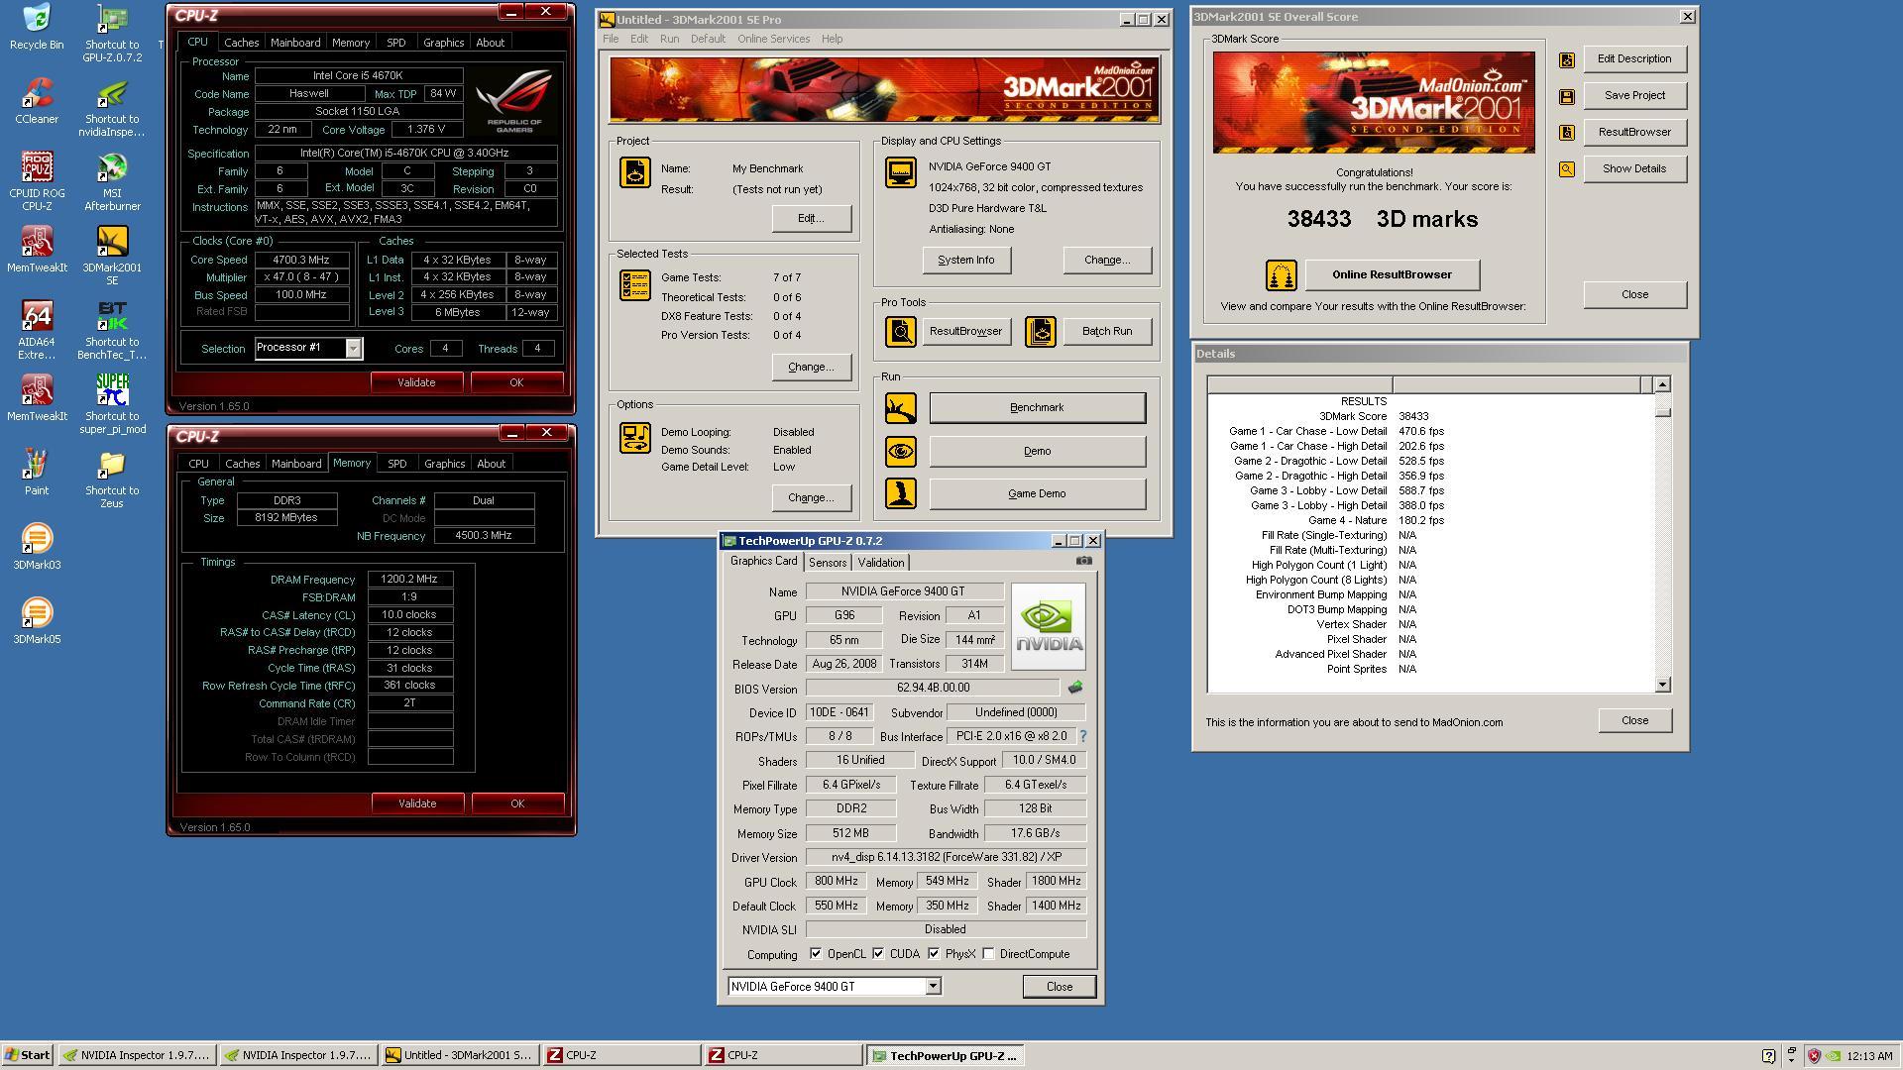
Task: Click the Benchmark button in 3DMark
Action: [1037, 408]
